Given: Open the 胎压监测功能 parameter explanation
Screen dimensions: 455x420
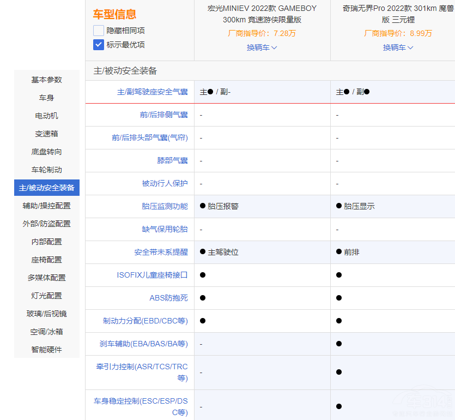Looking at the screenshot, I should (x=164, y=206).
